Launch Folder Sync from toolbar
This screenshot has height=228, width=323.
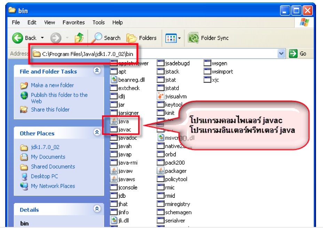point(208,38)
